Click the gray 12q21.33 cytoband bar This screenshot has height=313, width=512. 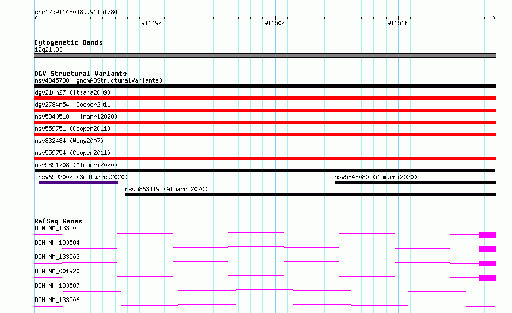coord(265,56)
